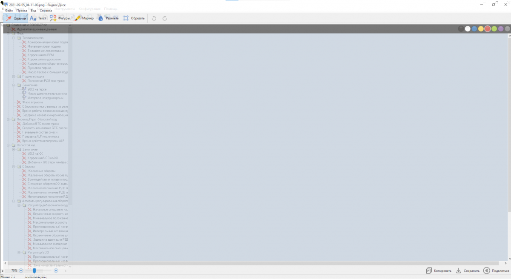Select Интервал между искрами item
This screenshot has width=511, height=279.
45,98
